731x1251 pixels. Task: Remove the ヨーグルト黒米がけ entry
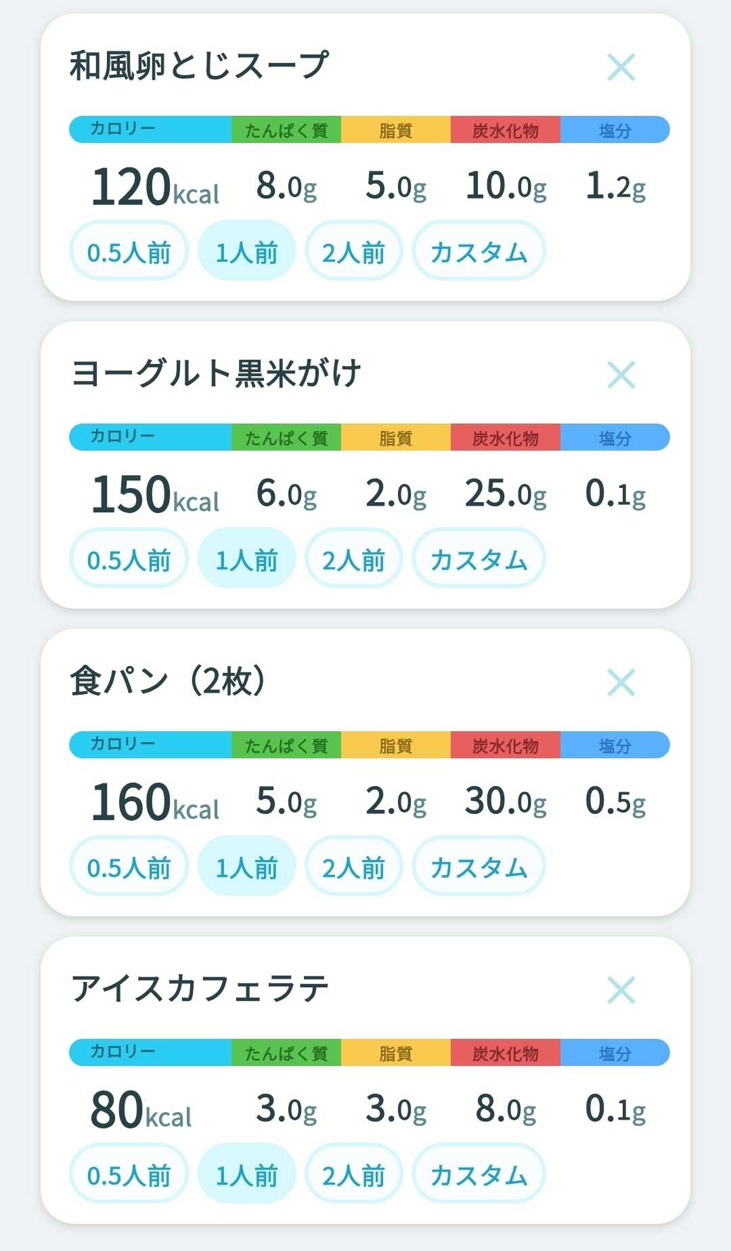tap(621, 375)
